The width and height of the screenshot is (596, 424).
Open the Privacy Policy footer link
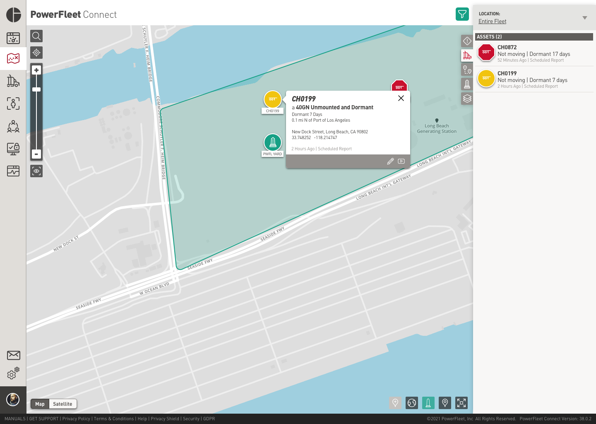(76, 419)
